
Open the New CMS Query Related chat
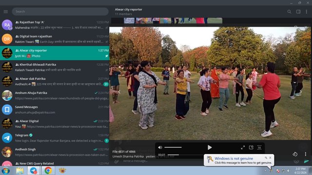[x=55, y=163]
